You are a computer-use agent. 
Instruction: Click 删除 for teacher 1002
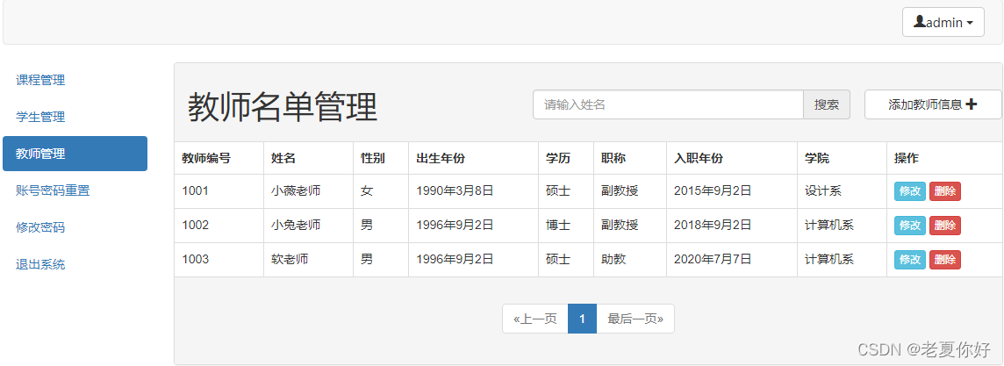[945, 226]
